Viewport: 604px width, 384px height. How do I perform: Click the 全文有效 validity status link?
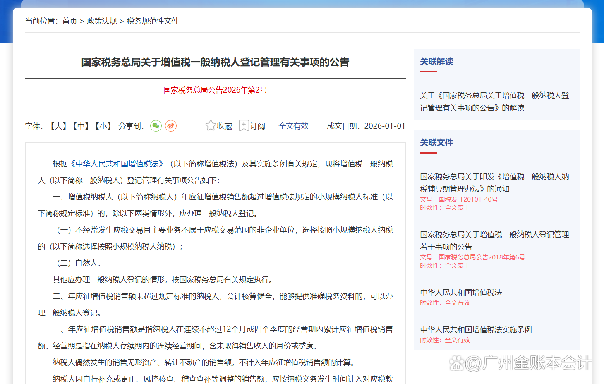pyautogui.click(x=294, y=126)
